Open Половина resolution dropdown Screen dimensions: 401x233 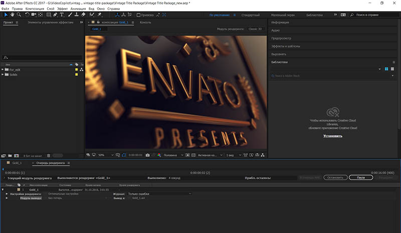pos(173,155)
